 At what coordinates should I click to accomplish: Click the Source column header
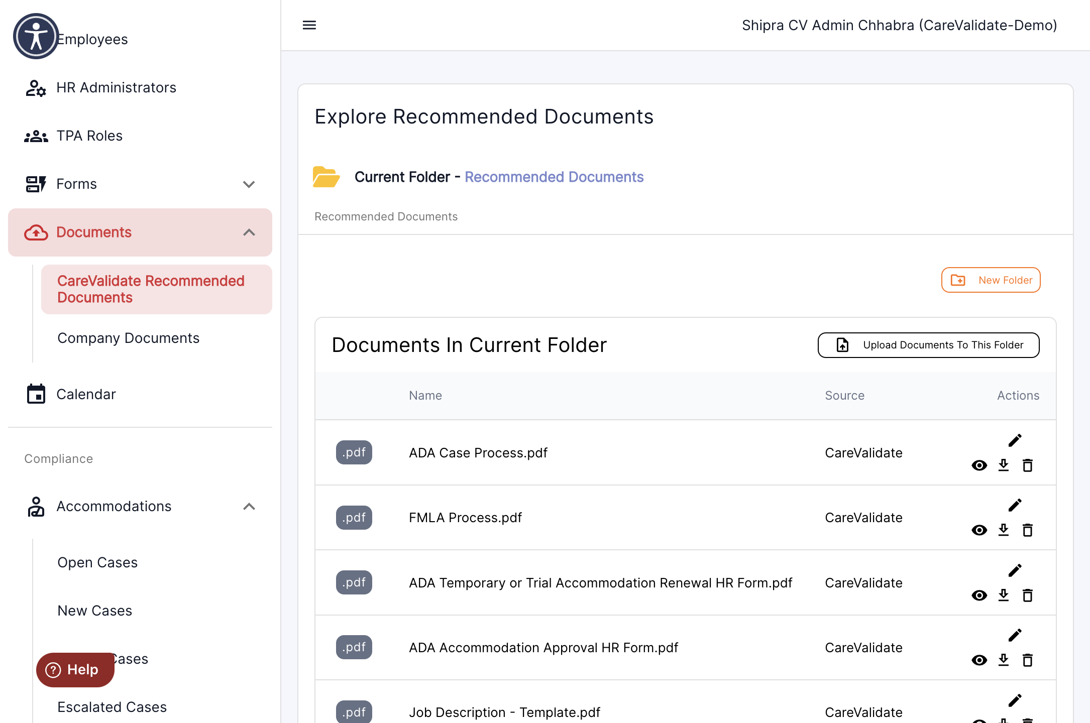844,396
